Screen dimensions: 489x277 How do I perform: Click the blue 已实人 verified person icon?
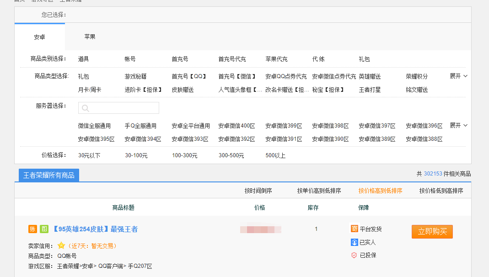(354, 242)
